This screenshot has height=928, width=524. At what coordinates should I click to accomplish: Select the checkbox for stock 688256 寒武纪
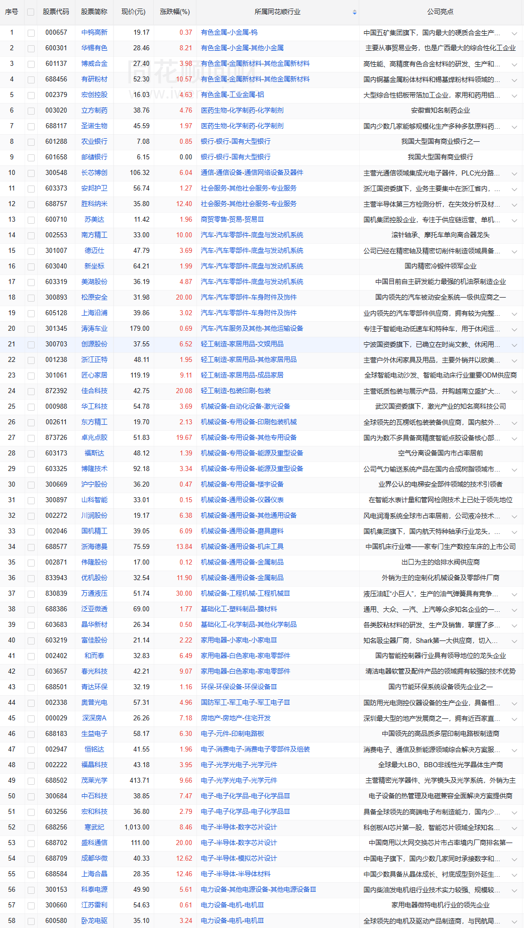point(31,828)
